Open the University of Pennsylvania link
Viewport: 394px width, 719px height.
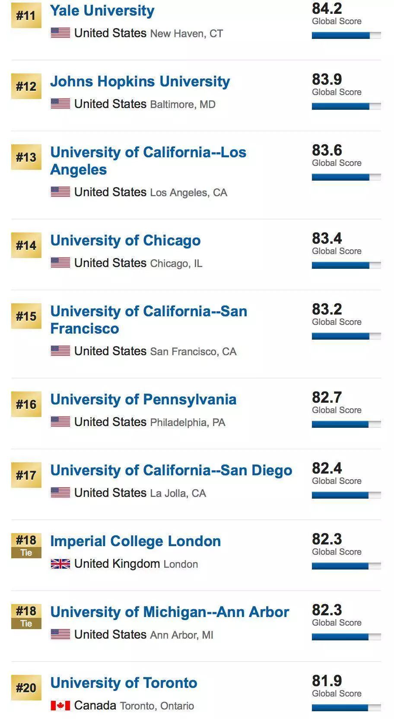pyautogui.click(x=143, y=400)
